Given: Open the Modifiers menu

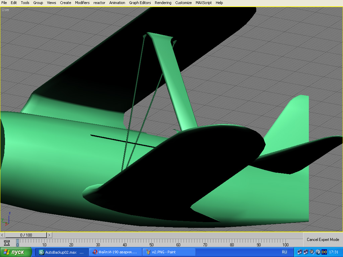Looking at the screenshot, I should tap(82, 3).
